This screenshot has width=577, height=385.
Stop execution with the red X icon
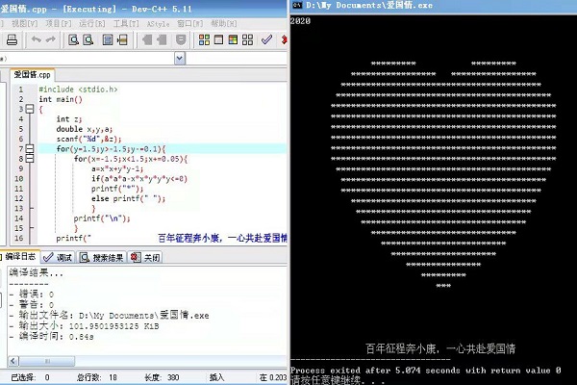[x=284, y=39]
